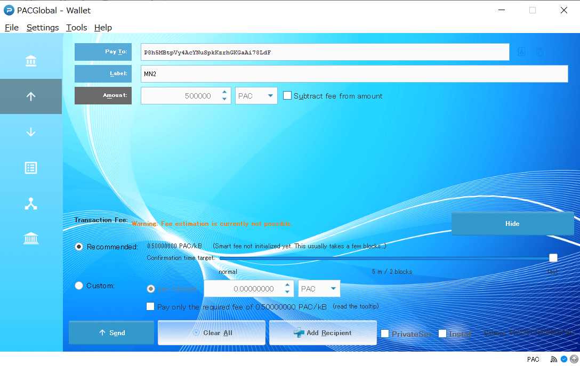This screenshot has width=580, height=366.
Task: Open the Settings menu
Action: [x=43, y=28]
